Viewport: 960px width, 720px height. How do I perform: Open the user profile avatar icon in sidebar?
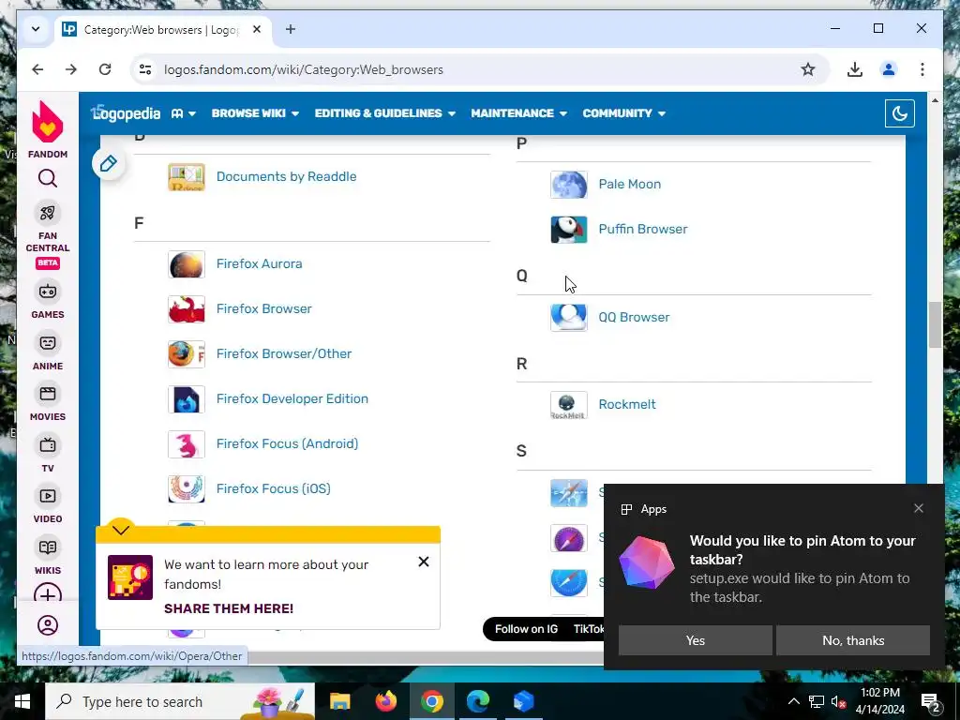[48, 625]
